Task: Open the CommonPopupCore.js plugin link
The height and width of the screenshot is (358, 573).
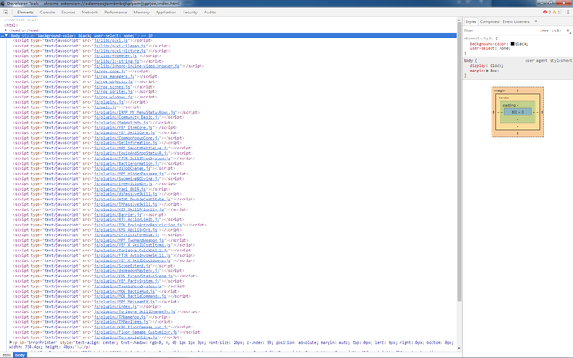Action: tap(127, 138)
